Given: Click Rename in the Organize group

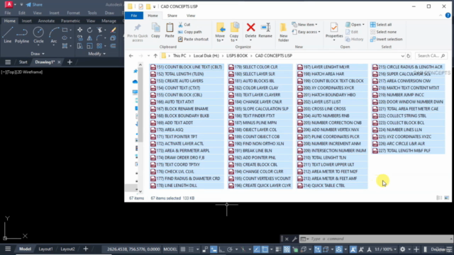Looking at the screenshot, I should pyautogui.click(x=265, y=30).
